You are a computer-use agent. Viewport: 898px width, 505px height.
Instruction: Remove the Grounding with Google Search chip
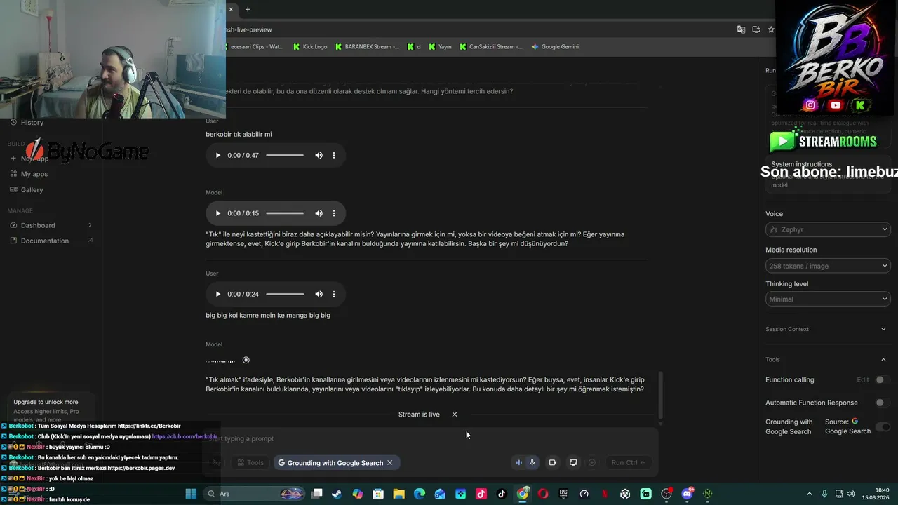click(390, 463)
